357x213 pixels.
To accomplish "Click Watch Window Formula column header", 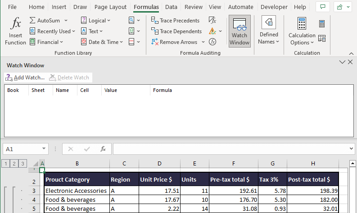I will tap(252, 90).
